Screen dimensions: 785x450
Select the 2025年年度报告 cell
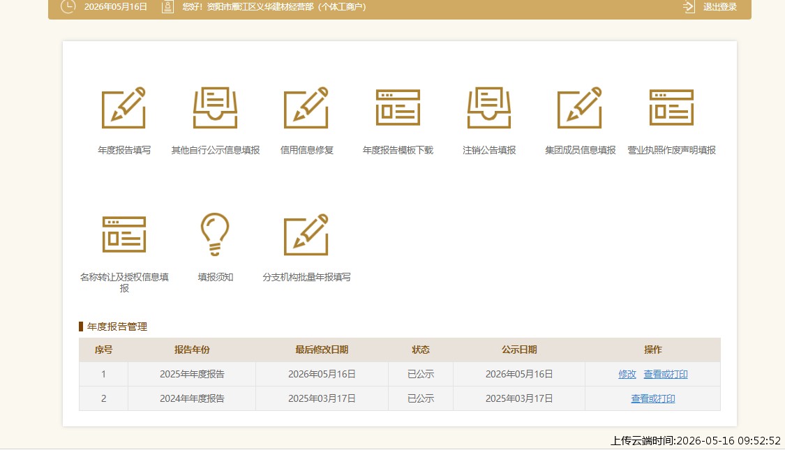pos(192,374)
